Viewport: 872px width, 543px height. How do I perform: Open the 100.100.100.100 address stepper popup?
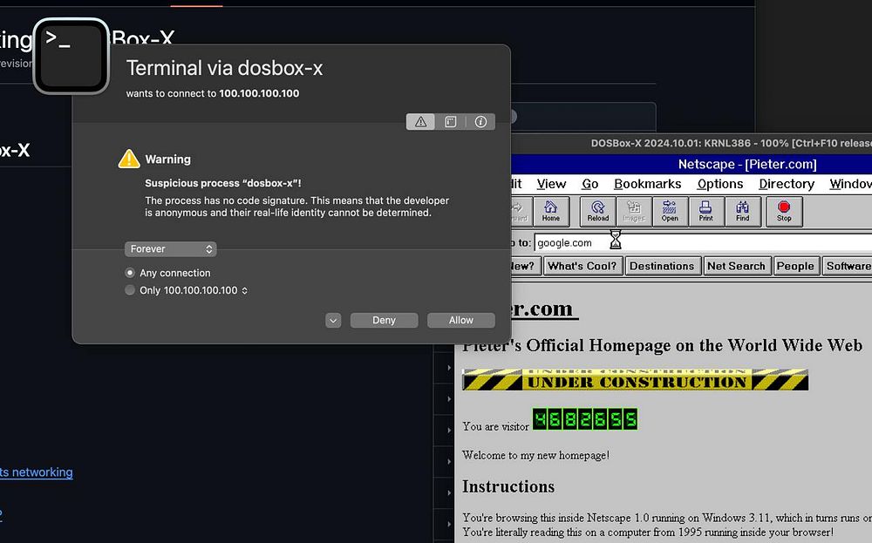click(x=244, y=290)
